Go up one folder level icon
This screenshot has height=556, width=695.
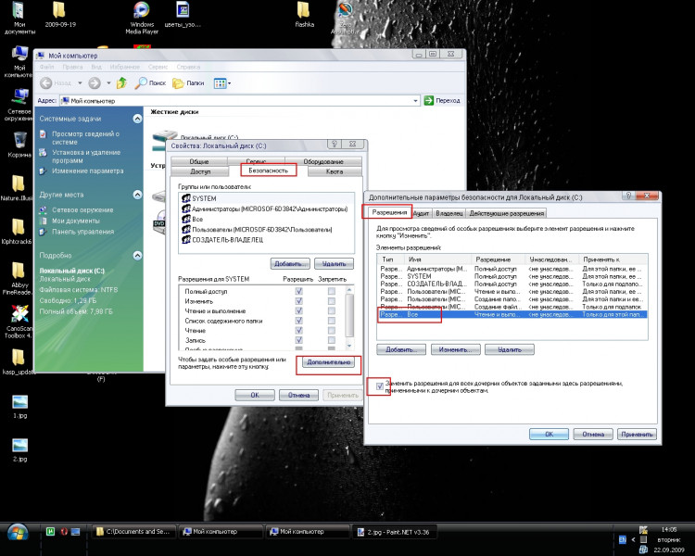[x=122, y=82]
